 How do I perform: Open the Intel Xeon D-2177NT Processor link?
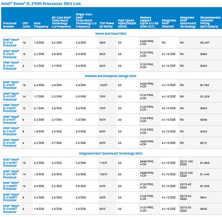tap(11, 174)
